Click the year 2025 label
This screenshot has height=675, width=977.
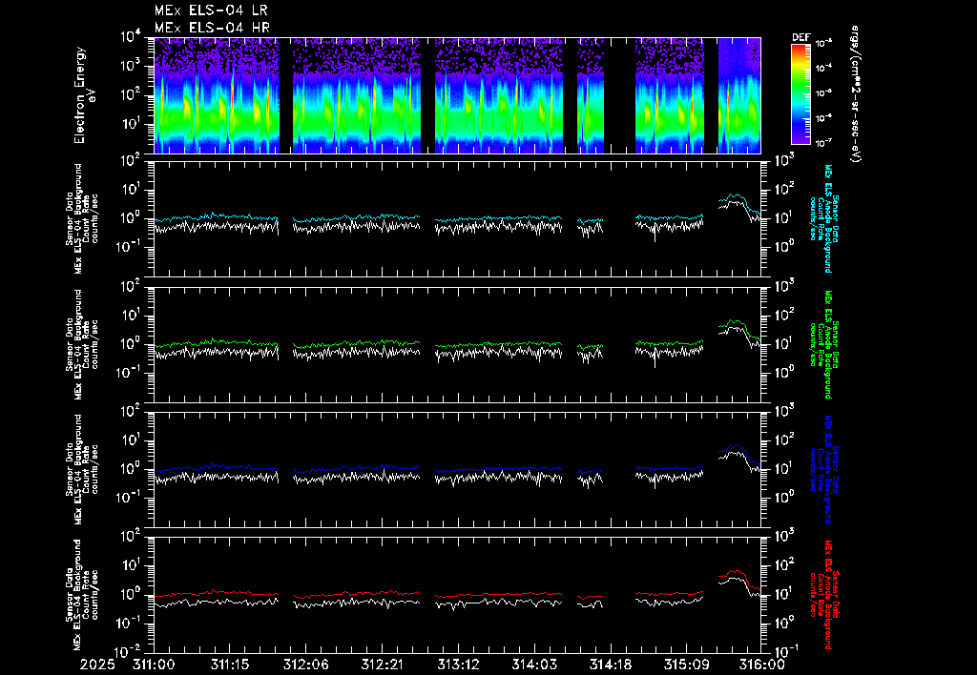[97, 665]
